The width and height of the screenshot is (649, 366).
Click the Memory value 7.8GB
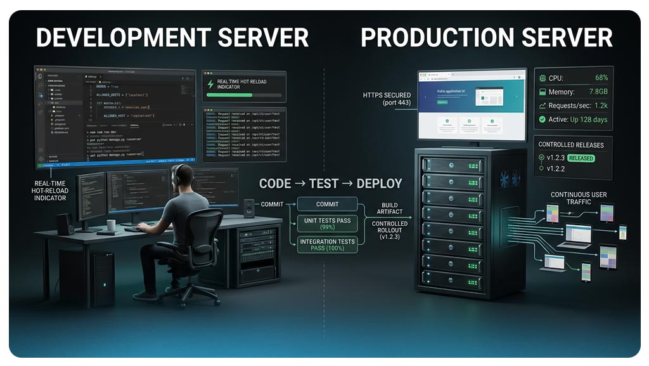pos(598,91)
